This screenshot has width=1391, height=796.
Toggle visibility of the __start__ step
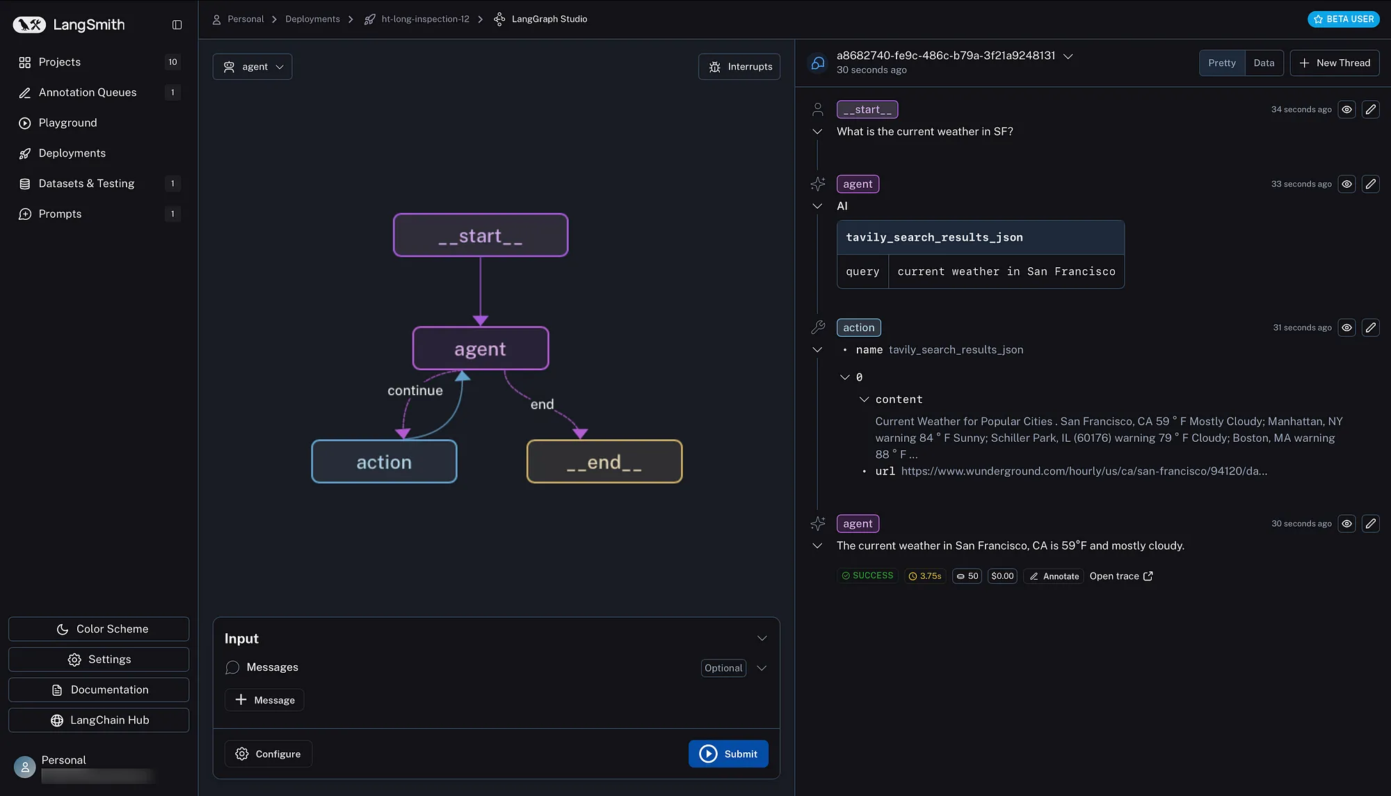tap(1346, 109)
